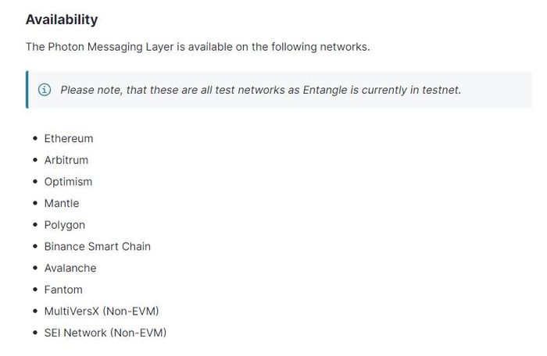Image resolution: width=547 pixels, height=356 pixels.
Task: Click the bullet before Fantom
Action: click(x=35, y=290)
